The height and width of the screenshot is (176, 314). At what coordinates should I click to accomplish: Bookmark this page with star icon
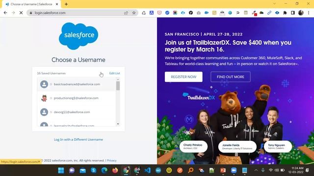[x=134, y=13]
